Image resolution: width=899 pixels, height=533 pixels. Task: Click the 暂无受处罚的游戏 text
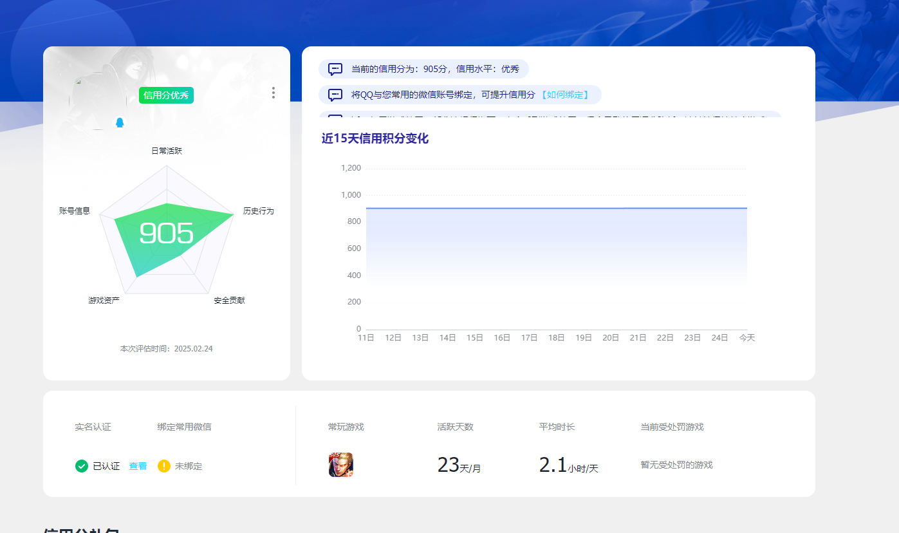(676, 465)
